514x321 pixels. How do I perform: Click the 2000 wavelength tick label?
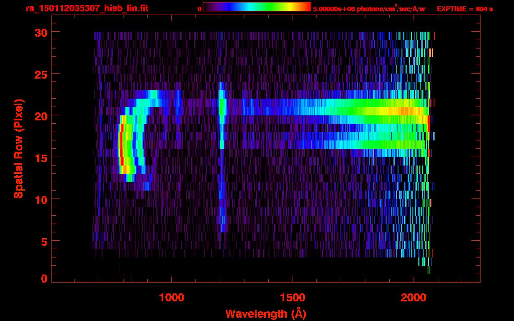tap(414, 298)
